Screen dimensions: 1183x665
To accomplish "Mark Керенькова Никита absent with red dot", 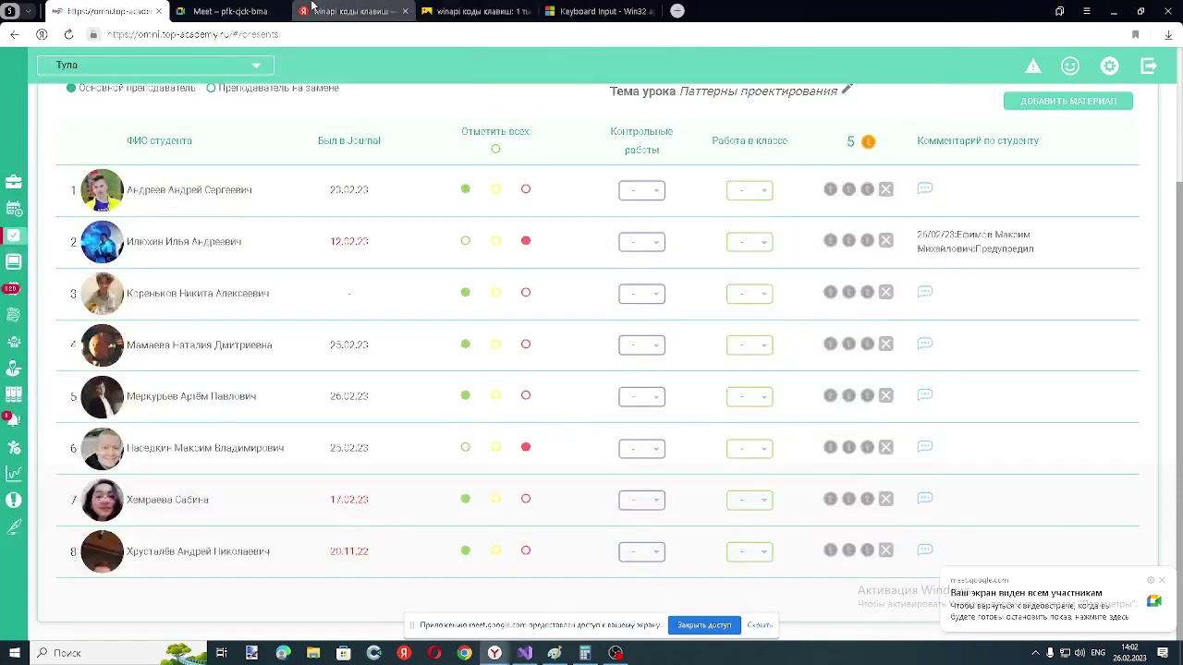I will tap(526, 292).
